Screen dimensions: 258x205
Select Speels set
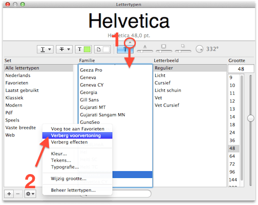pos(39,120)
